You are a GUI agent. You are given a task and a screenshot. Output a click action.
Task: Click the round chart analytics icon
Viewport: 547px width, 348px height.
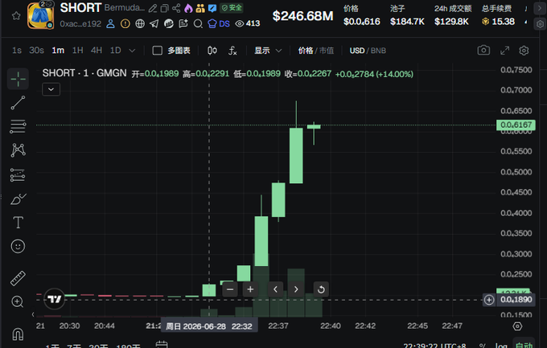(169, 24)
